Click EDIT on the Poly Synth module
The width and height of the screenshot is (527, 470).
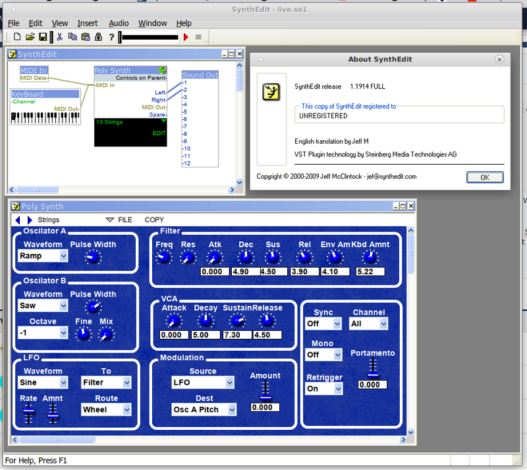[x=159, y=133]
